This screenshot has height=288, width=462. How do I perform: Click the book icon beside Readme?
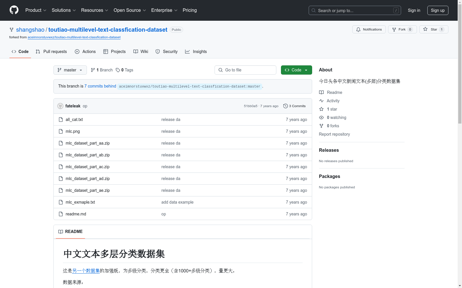pyautogui.click(x=321, y=92)
